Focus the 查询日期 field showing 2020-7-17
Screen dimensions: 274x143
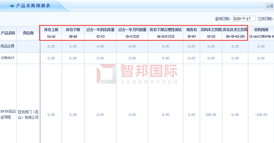(244, 19)
